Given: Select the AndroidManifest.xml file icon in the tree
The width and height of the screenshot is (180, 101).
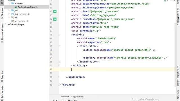Looking at the screenshot, I should 16,7.
